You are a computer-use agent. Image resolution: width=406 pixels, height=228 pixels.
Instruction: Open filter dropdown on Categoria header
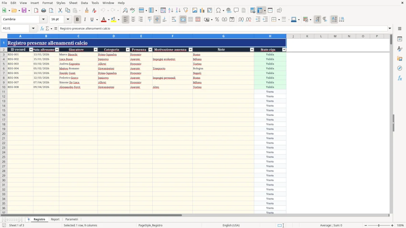(x=128, y=50)
